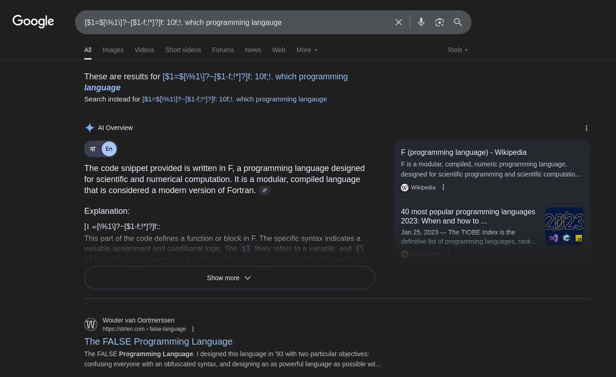616x377 pixels.
Task: Click inside the search query input field
Action: click(x=236, y=22)
